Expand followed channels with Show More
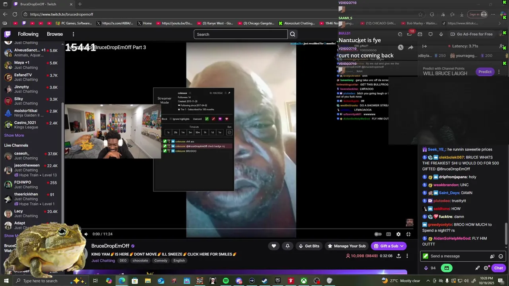 pyautogui.click(x=14, y=135)
